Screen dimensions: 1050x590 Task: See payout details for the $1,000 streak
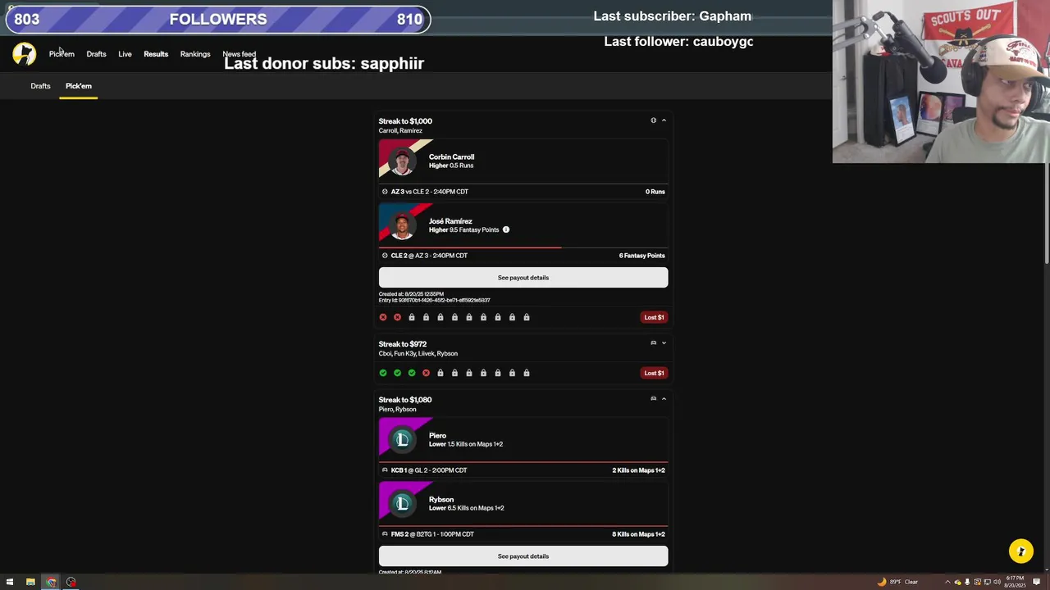tap(523, 278)
